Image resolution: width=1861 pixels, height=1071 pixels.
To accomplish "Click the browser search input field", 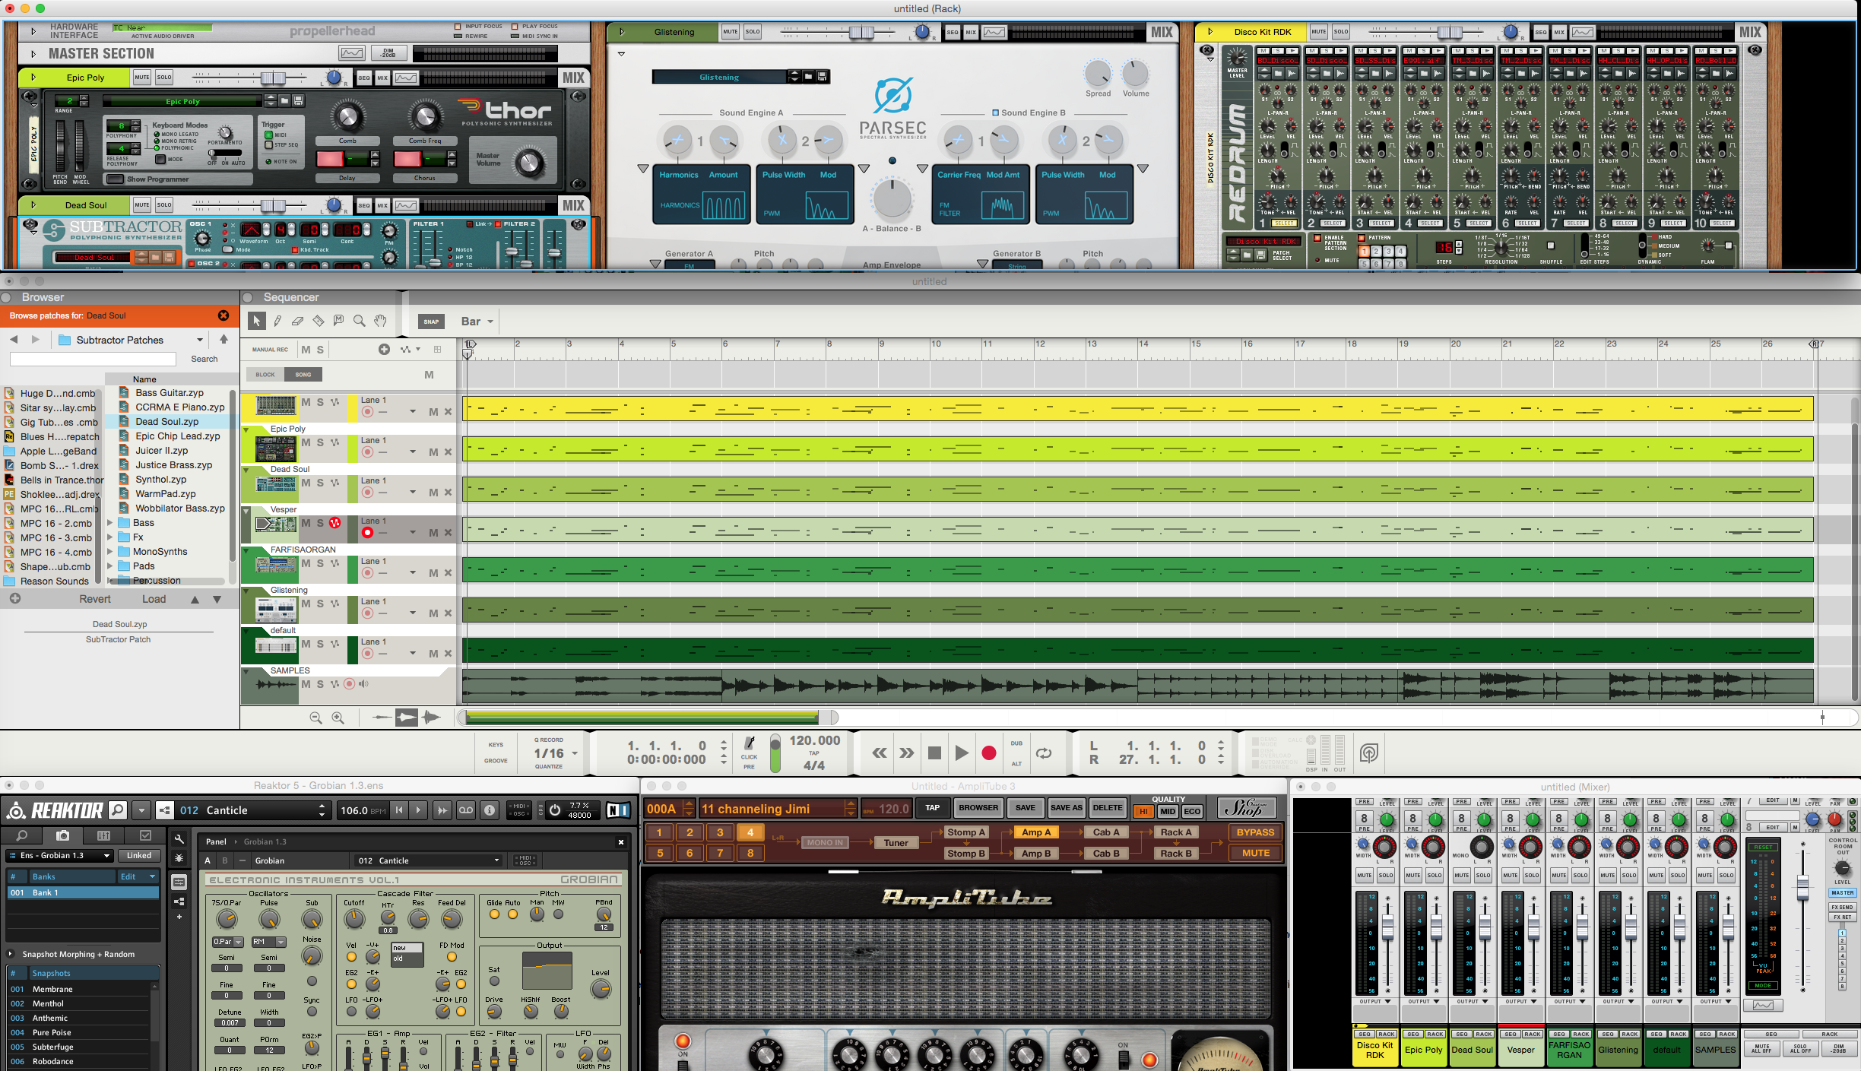I will click(93, 359).
